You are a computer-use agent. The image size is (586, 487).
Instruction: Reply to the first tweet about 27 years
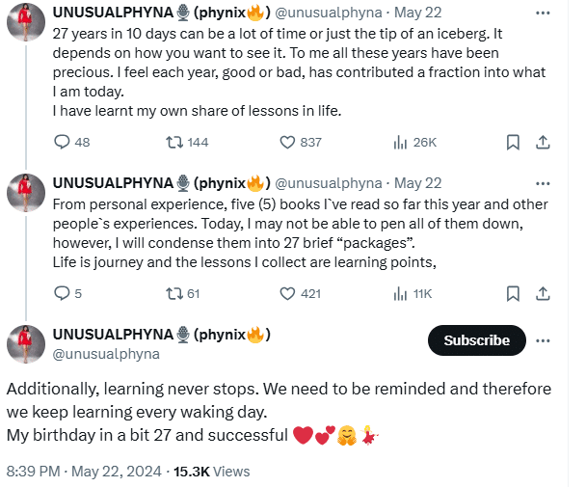pos(62,142)
